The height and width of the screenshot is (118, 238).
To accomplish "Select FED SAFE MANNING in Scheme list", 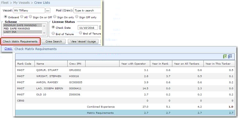I will tap(23, 29).
